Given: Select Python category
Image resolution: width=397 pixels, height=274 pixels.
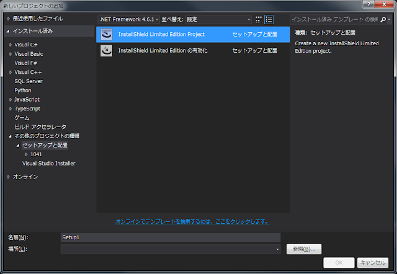Looking at the screenshot, I should click(23, 91).
